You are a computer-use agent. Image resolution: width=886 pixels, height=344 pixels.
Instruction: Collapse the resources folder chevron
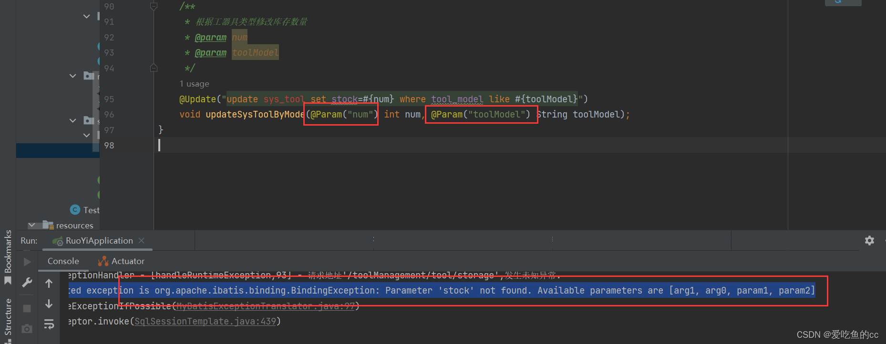(32, 225)
